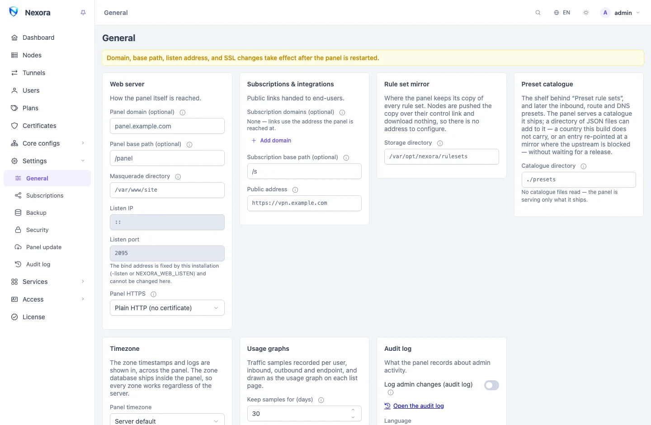This screenshot has width=651, height=425.
Task: Click the pin sidebar icon next to Nexora
Action: tap(83, 13)
